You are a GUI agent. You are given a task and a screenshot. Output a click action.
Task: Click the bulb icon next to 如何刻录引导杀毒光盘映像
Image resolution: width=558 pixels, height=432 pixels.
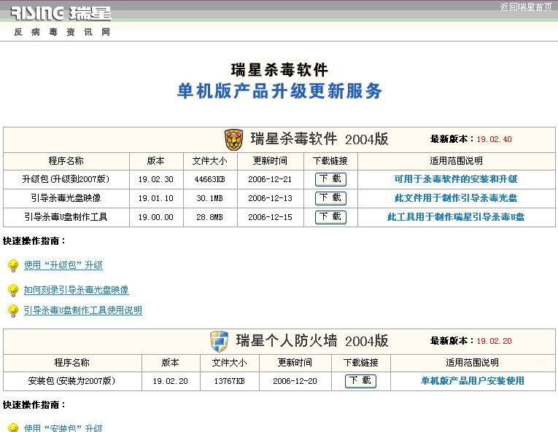pyautogui.click(x=13, y=290)
